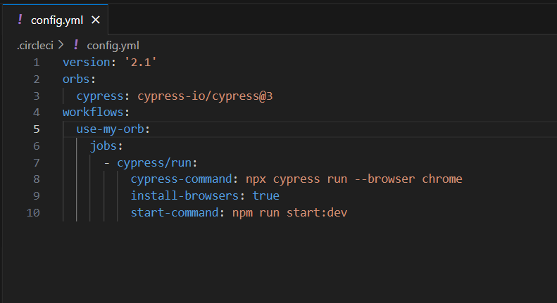Click the 'start-command' key
557x303 pixels.
[x=175, y=213]
